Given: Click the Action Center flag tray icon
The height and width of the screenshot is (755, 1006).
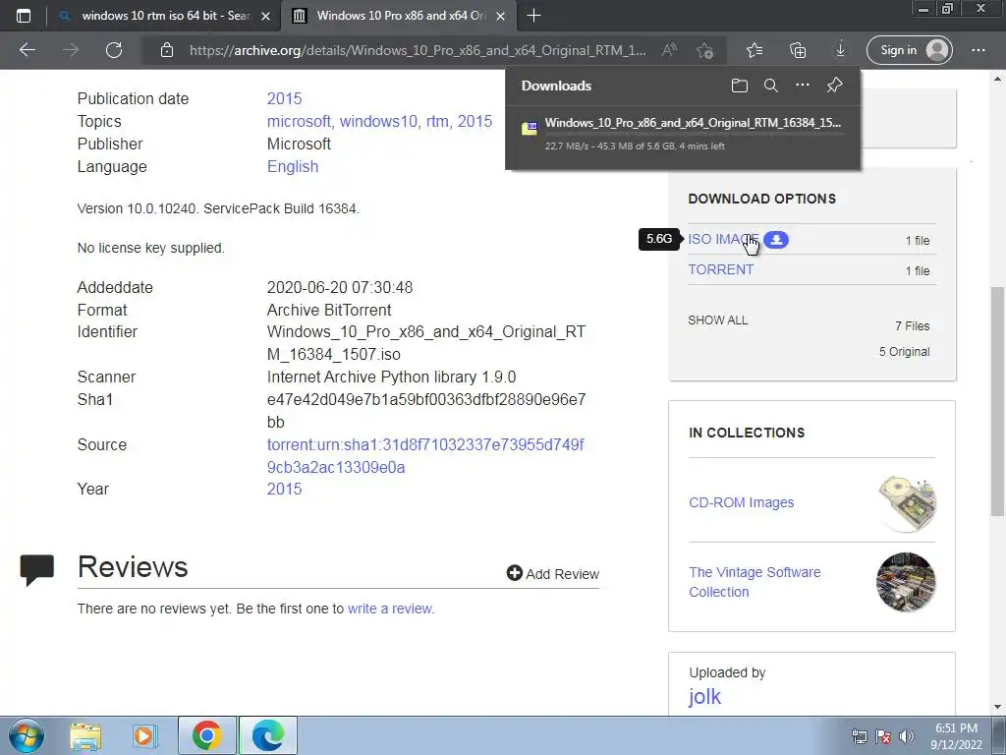Looking at the screenshot, I should pos(883,736).
